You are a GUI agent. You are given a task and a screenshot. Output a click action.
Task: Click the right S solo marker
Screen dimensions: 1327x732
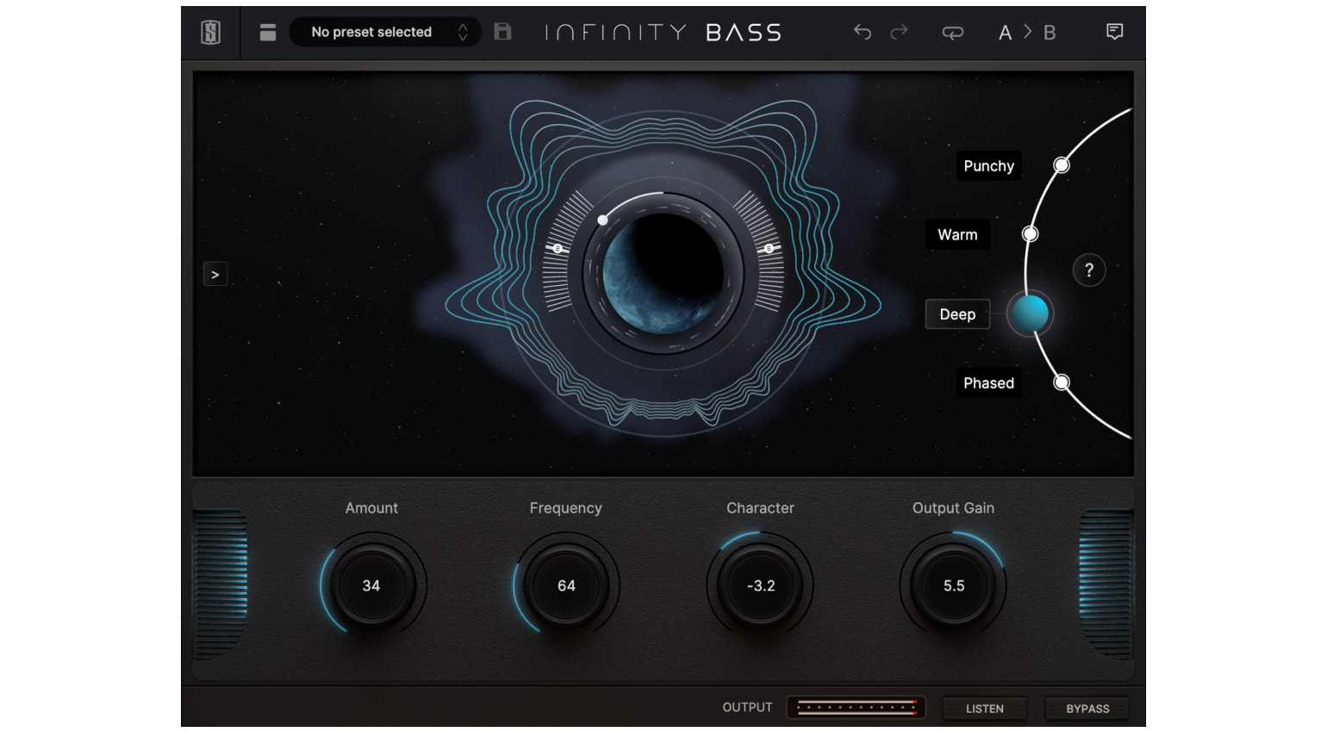[x=769, y=249]
